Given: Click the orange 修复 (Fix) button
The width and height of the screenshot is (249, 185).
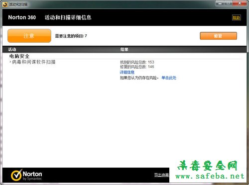Looking at the screenshot, I should coord(218,36).
